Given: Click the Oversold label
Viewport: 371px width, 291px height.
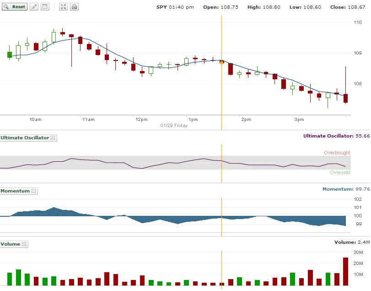Looking at the screenshot, I should point(340,172).
